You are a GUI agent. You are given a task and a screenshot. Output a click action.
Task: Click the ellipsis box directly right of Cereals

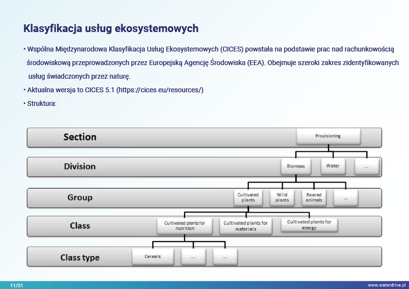click(x=193, y=257)
